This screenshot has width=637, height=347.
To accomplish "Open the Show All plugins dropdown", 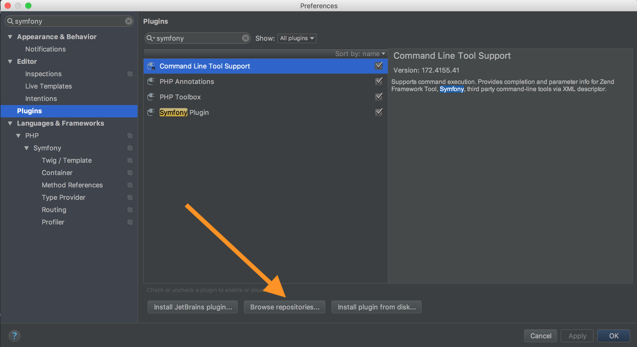I will click(x=297, y=38).
